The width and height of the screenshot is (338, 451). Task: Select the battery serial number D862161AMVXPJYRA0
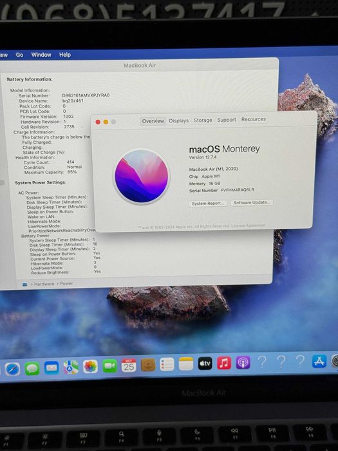point(86,95)
